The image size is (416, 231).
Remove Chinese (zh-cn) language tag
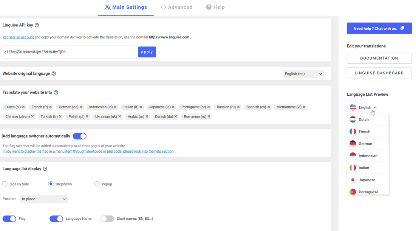pyautogui.click(x=32, y=116)
